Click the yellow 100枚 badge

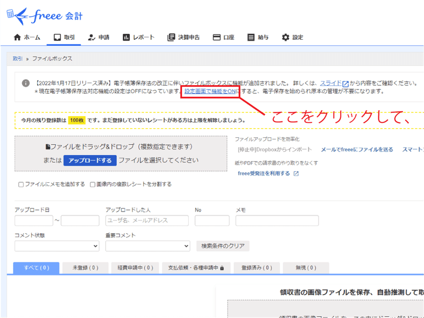(x=77, y=120)
